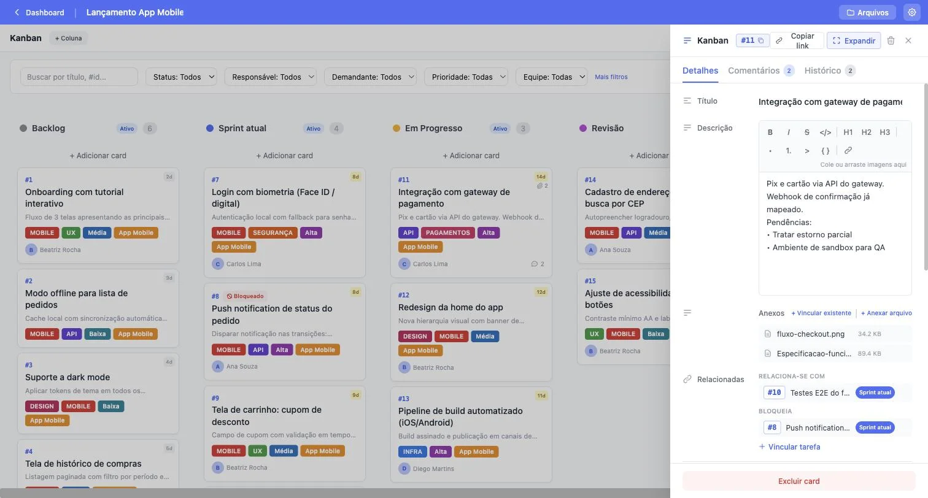The height and width of the screenshot is (498, 928).
Task: Click the red Excluir card button
Action: click(x=798, y=481)
